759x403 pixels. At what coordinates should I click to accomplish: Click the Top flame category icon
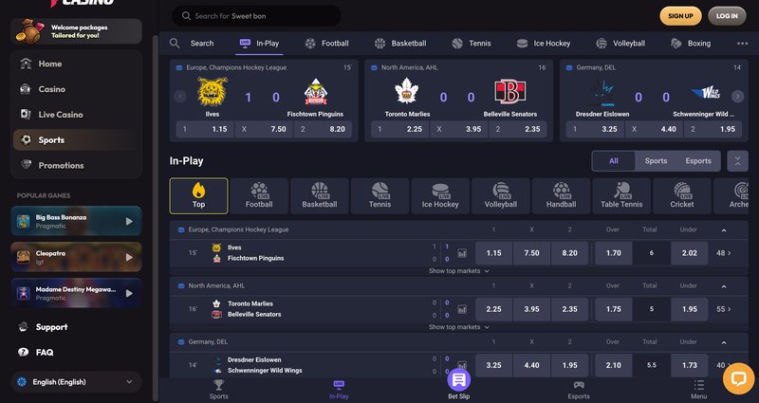pos(198,195)
